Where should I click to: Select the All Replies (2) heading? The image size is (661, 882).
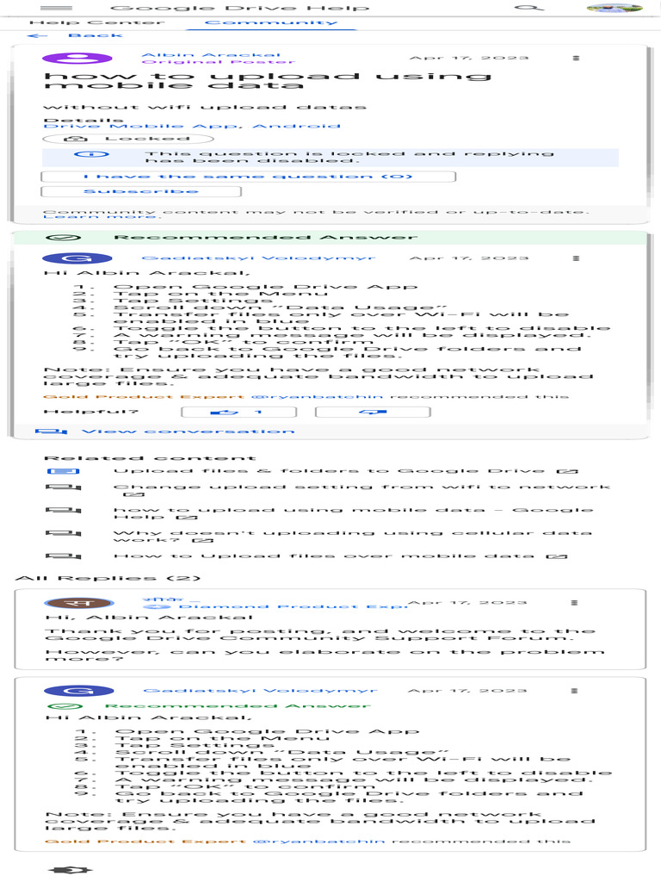click(108, 579)
